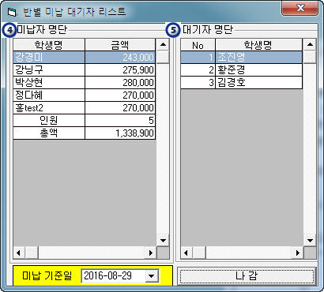This screenshot has height=292, width=324.
Task: Click 정다혜's 270,000 amount cell
Action: 120,95
